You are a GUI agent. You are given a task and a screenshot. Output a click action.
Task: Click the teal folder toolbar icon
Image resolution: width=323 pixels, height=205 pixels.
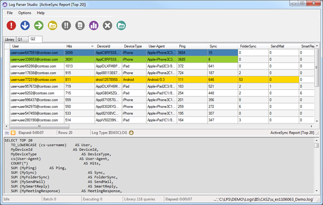point(121,25)
